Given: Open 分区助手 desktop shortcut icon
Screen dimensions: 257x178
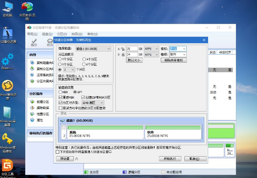Looking at the screenshot, I should (27, 8).
